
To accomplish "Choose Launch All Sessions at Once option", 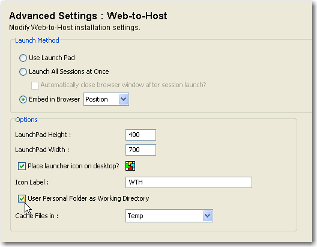I will click(23, 72).
